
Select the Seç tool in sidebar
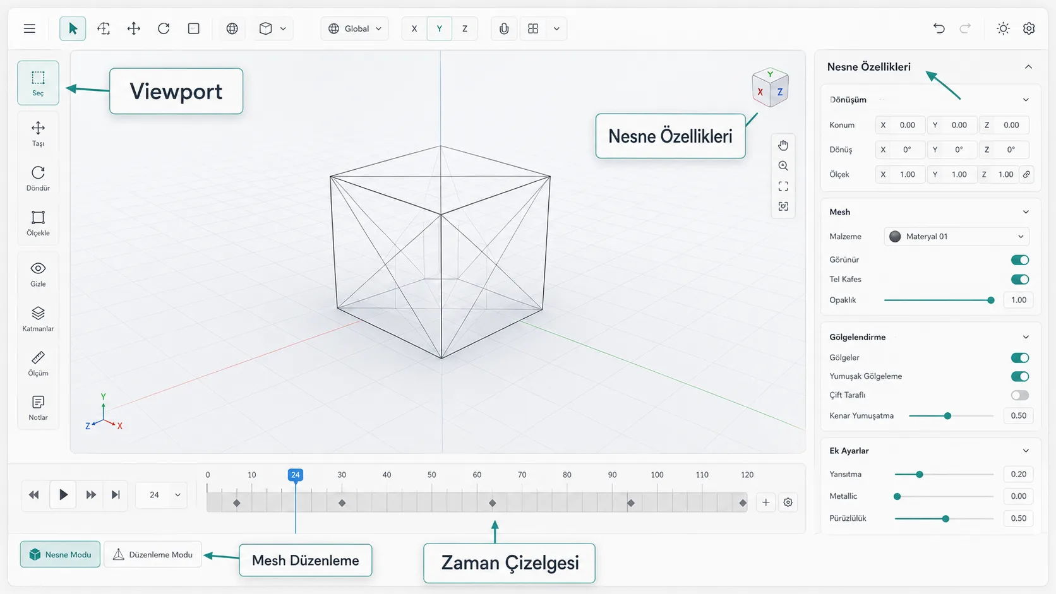(38, 83)
